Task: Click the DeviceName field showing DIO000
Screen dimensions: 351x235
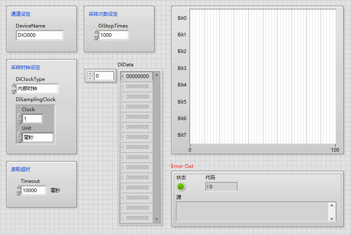Action: pyautogui.click(x=40, y=35)
